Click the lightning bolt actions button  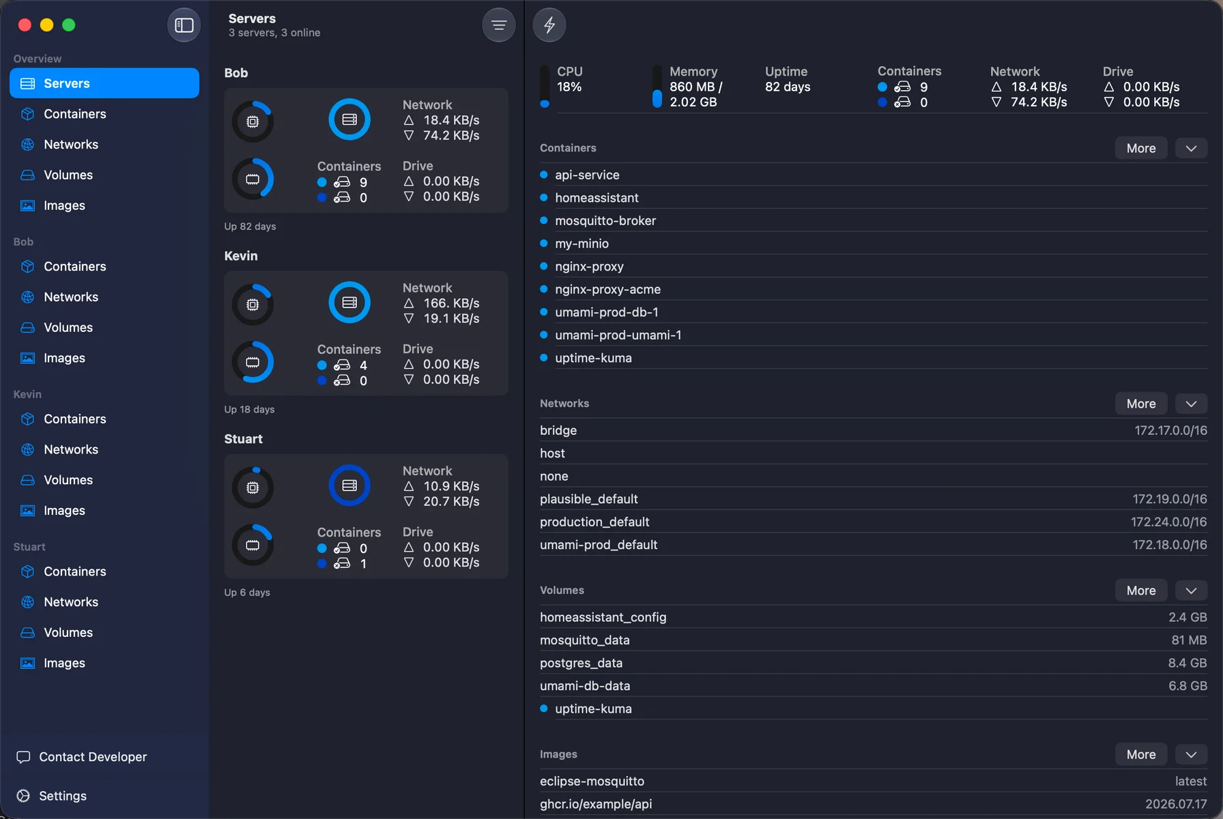[x=549, y=25]
